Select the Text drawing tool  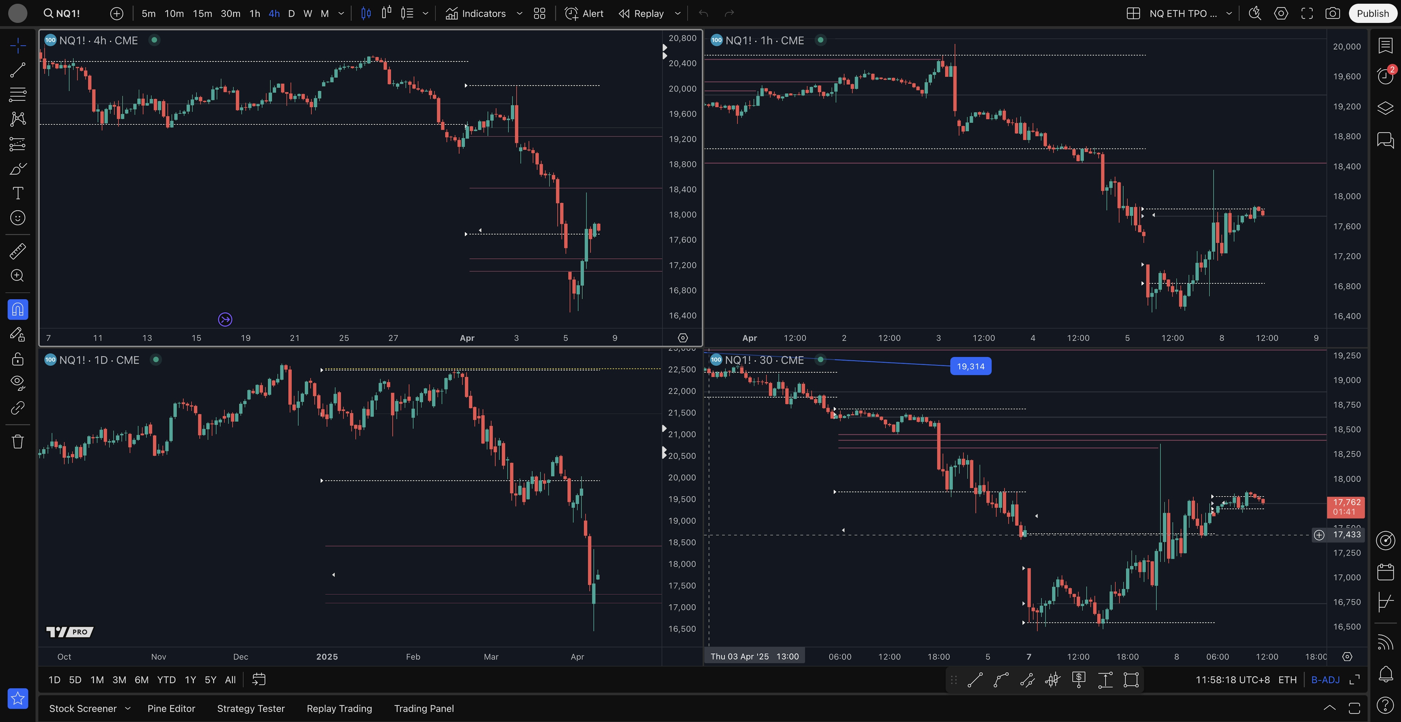tap(18, 193)
